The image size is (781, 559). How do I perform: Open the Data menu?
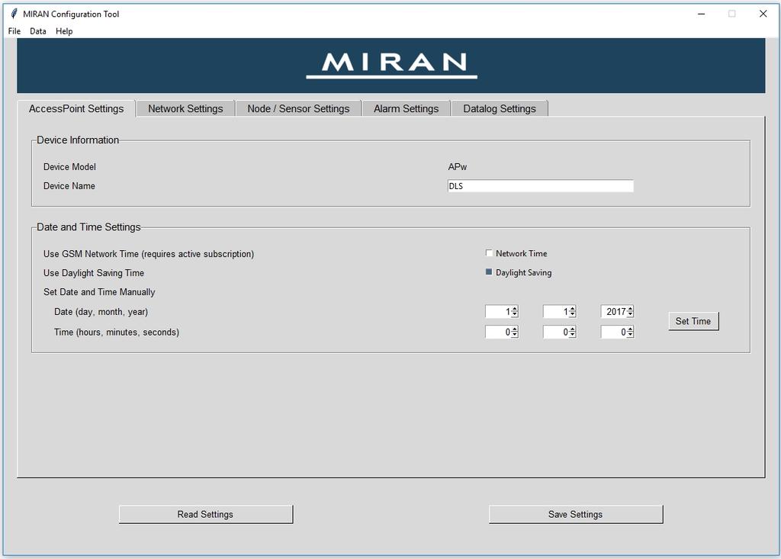tap(38, 31)
